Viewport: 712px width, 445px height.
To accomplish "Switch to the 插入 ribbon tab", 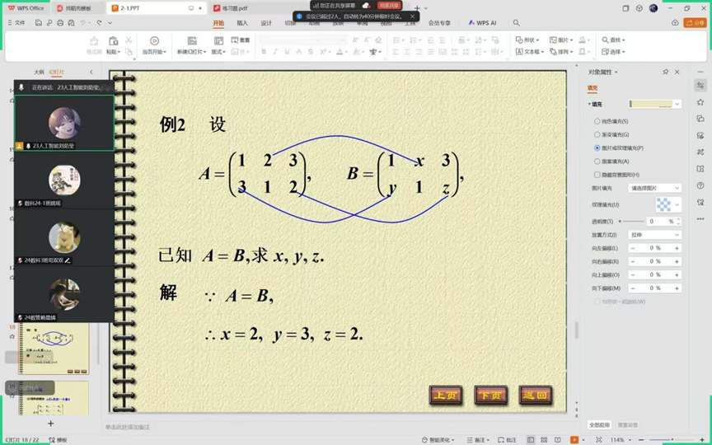I will (x=242, y=23).
